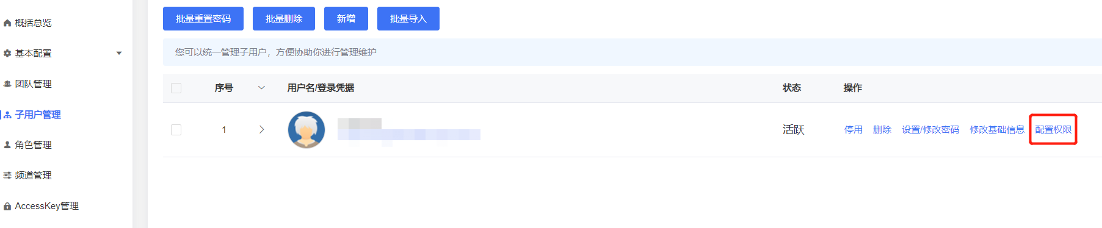Image resolution: width=1102 pixels, height=228 pixels.
Task: Click the home icon beside 概括总览
Action: (x=7, y=23)
